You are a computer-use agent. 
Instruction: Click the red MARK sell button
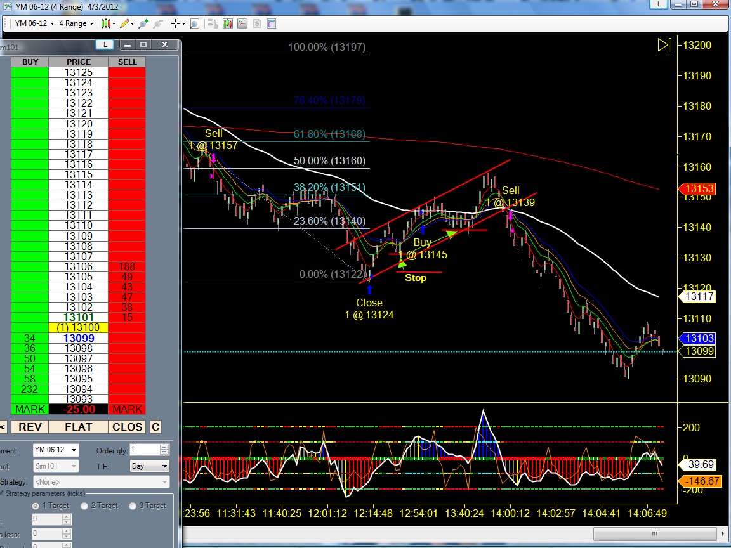(127, 409)
